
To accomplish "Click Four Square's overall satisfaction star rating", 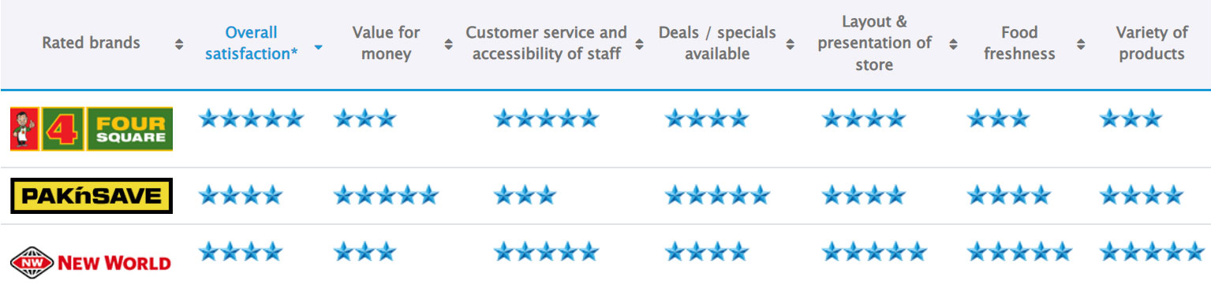I will 251,119.
